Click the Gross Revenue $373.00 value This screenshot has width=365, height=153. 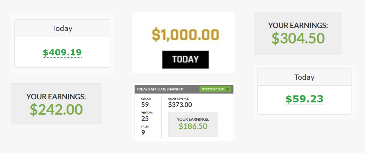[180, 105]
